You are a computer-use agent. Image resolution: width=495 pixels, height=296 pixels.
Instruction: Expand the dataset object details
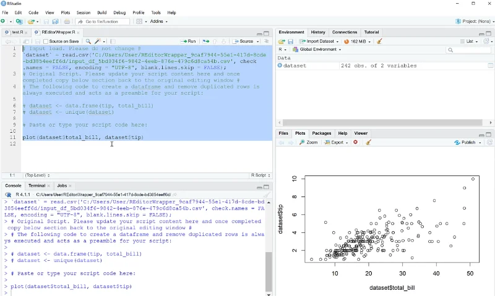[280, 66]
